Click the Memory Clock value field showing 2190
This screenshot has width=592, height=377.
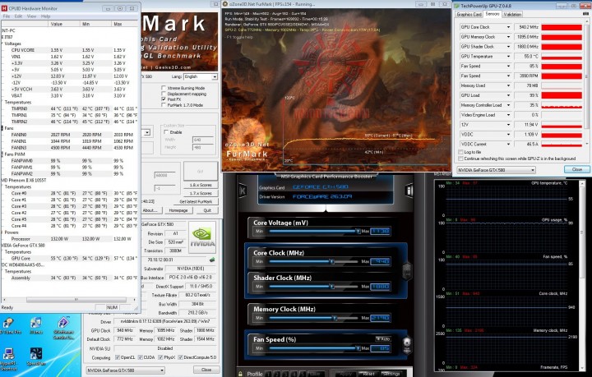(380, 318)
